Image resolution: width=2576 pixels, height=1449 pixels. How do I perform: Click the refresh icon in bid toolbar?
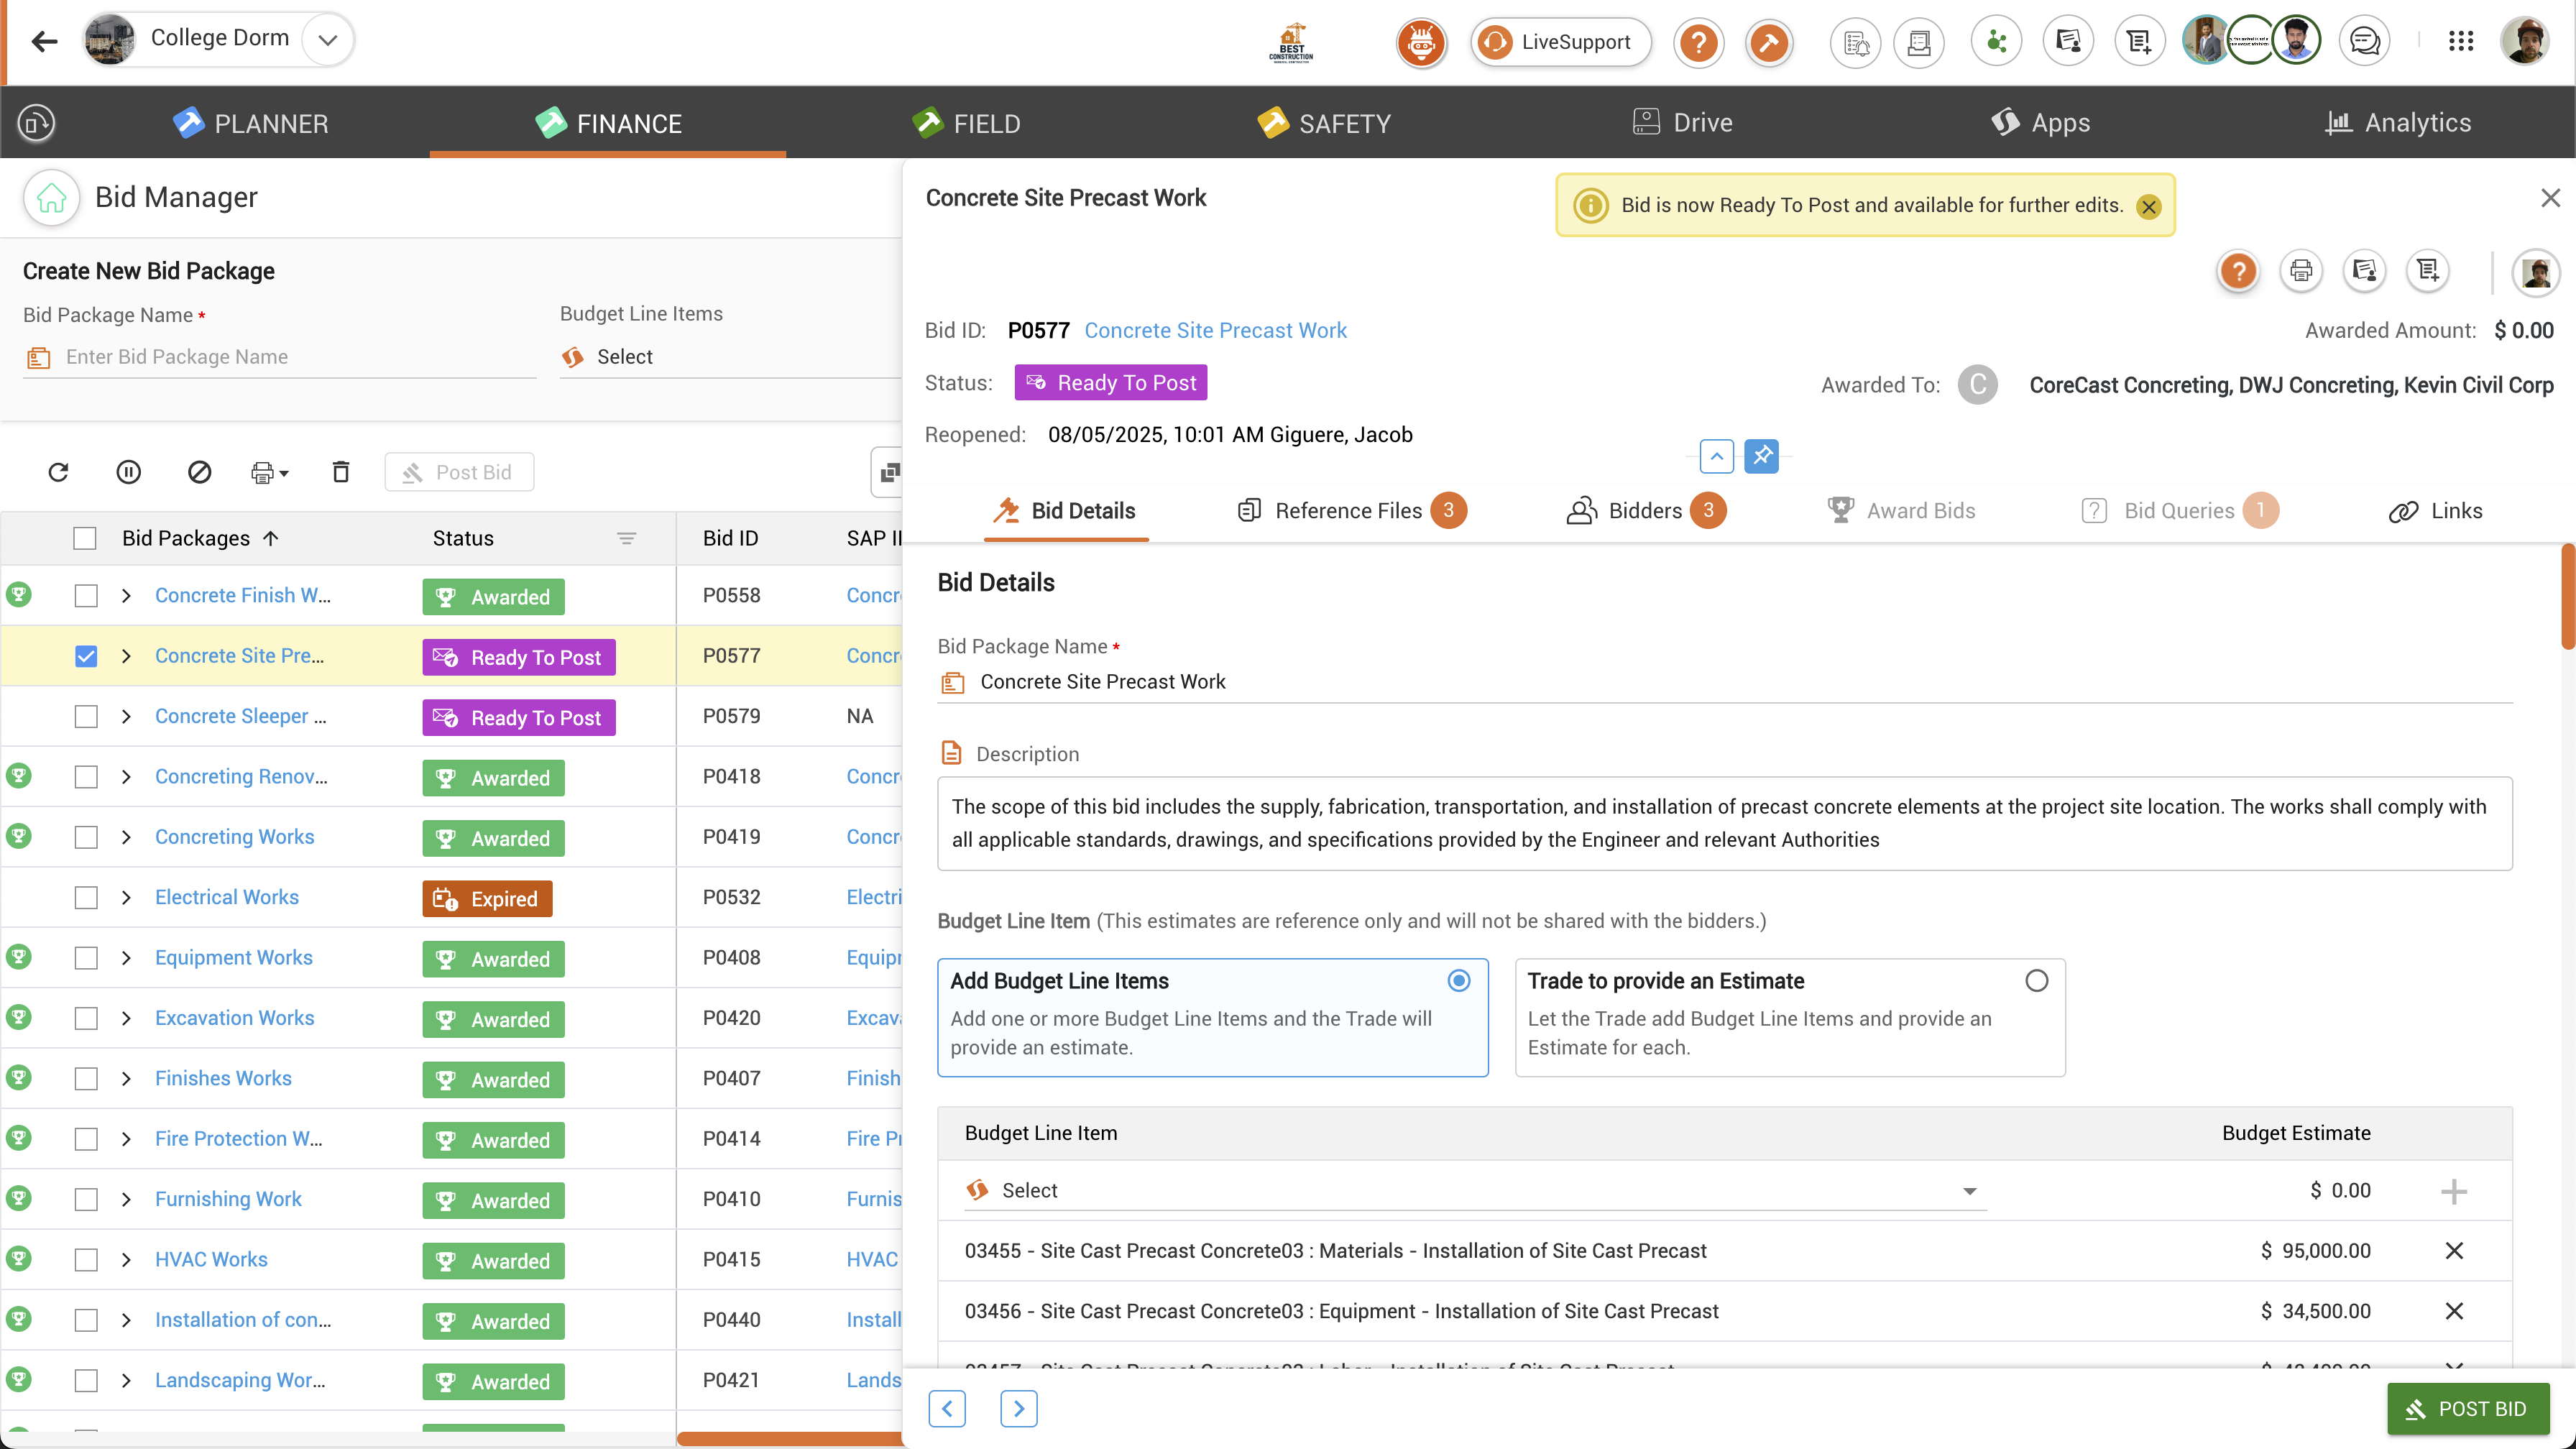(58, 472)
